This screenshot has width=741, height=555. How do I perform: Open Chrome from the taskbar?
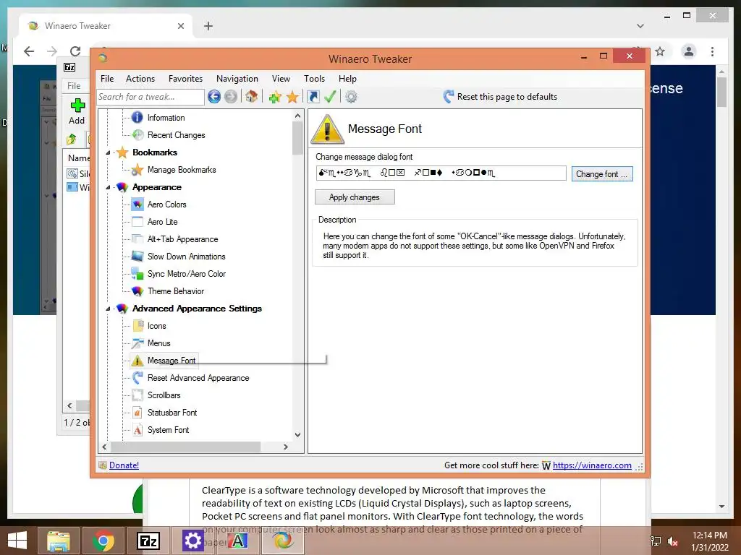point(103,541)
